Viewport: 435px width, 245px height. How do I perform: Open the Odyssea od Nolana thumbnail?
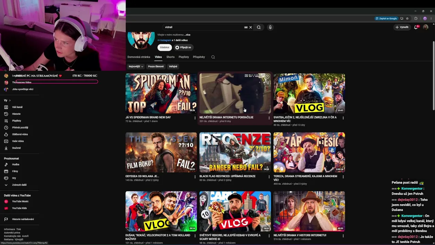click(x=161, y=152)
